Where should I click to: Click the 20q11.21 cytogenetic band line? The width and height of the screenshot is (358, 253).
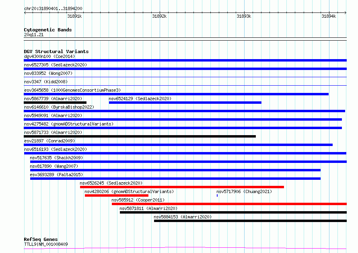185,39
